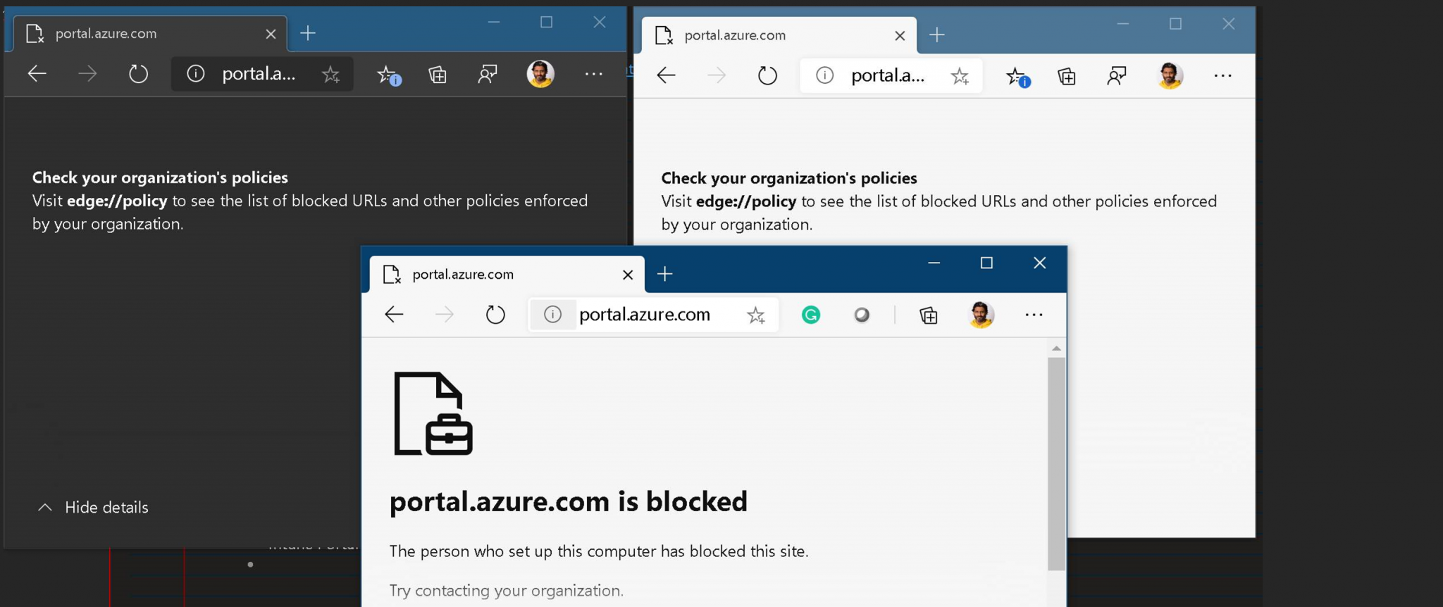The height and width of the screenshot is (607, 1443).
Task: Select portal.azure.com tab in dark window
Action: point(150,34)
